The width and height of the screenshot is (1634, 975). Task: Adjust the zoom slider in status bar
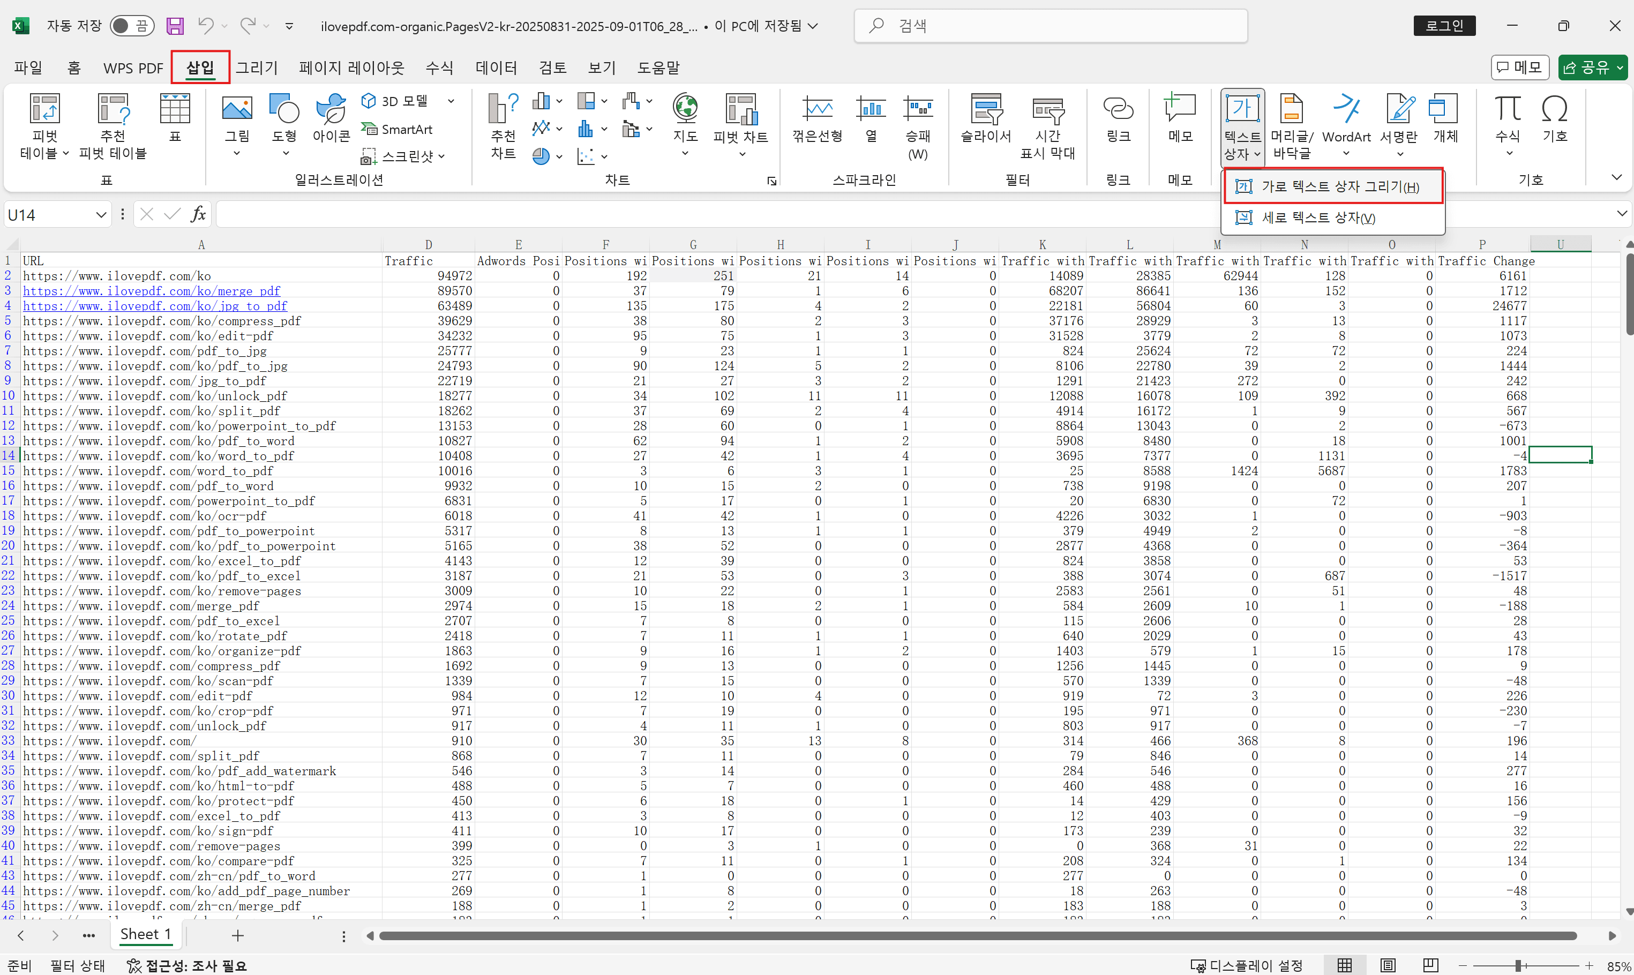click(x=1518, y=965)
